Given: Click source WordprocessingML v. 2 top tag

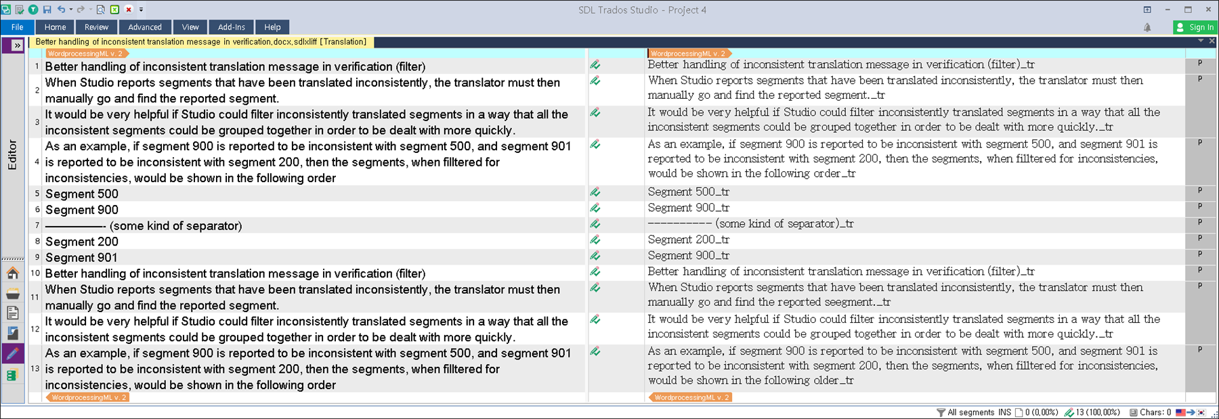Looking at the screenshot, I should 86,53.
